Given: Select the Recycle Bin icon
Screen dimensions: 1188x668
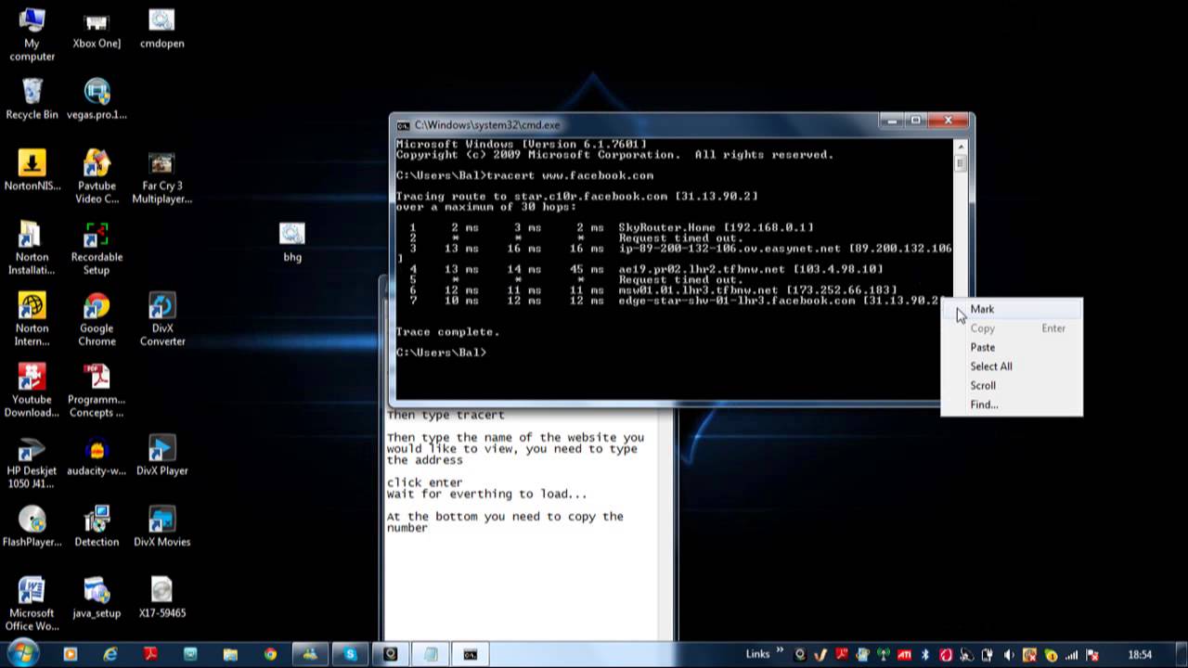Looking at the screenshot, I should point(32,100).
